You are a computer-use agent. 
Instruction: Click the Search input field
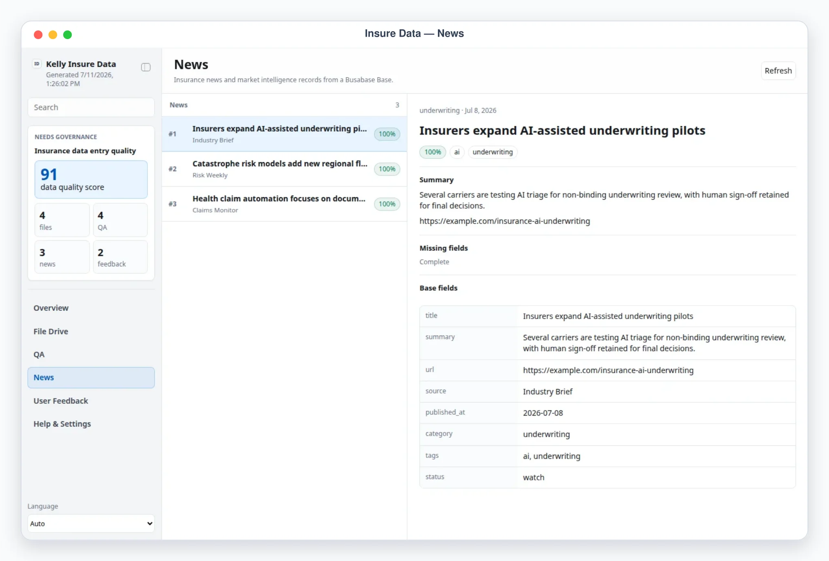(x=91, y=107)
